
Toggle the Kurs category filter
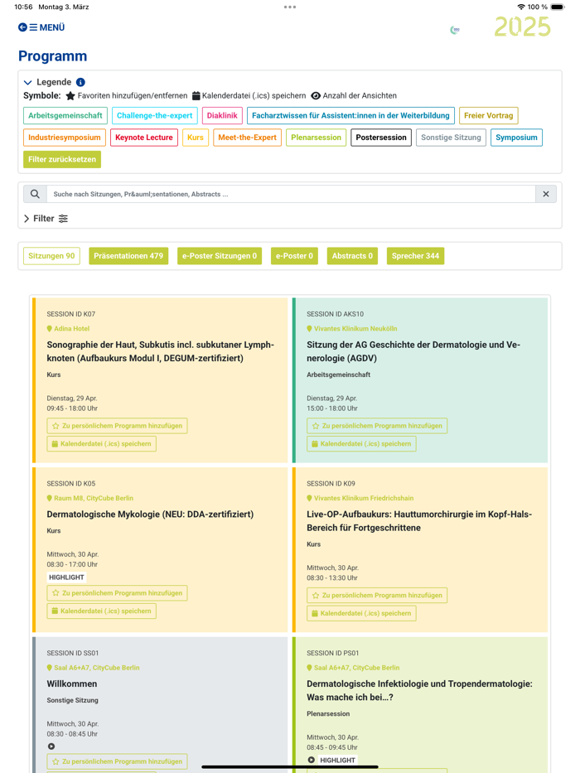point(196,138)
